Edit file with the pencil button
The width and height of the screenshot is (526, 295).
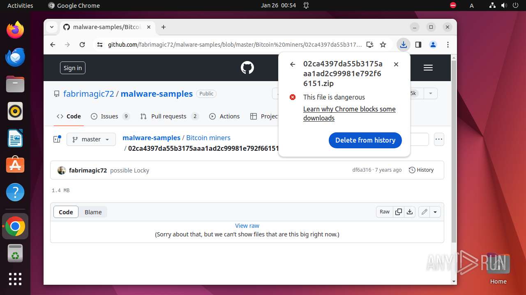424,212
